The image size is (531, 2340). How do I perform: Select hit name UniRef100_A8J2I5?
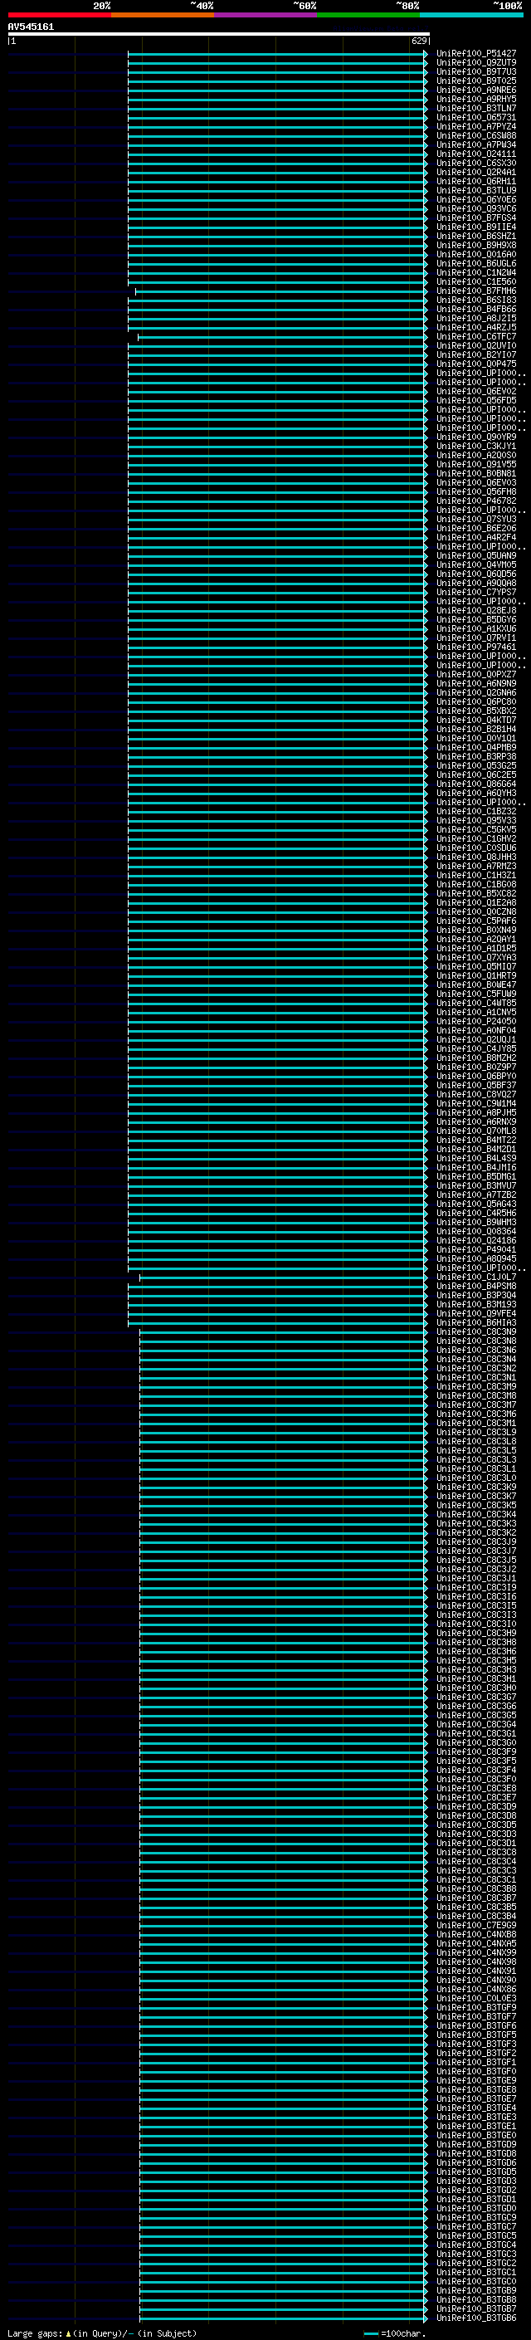coord(476,318)
